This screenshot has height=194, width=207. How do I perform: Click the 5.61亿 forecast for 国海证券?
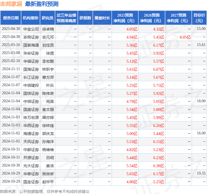tap(132, 69)
